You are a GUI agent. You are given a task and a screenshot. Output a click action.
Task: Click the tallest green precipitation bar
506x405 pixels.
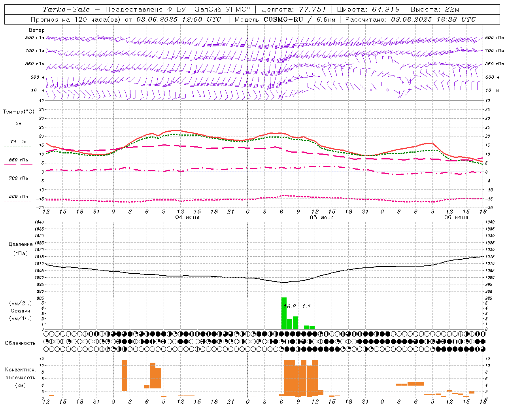click(284, 313)
